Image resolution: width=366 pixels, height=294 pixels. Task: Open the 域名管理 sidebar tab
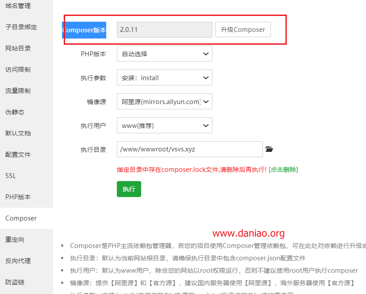(x=18, y=6)
